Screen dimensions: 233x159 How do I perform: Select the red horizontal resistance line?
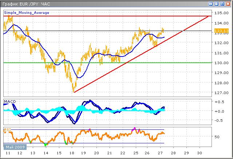(x=109, y=16)
